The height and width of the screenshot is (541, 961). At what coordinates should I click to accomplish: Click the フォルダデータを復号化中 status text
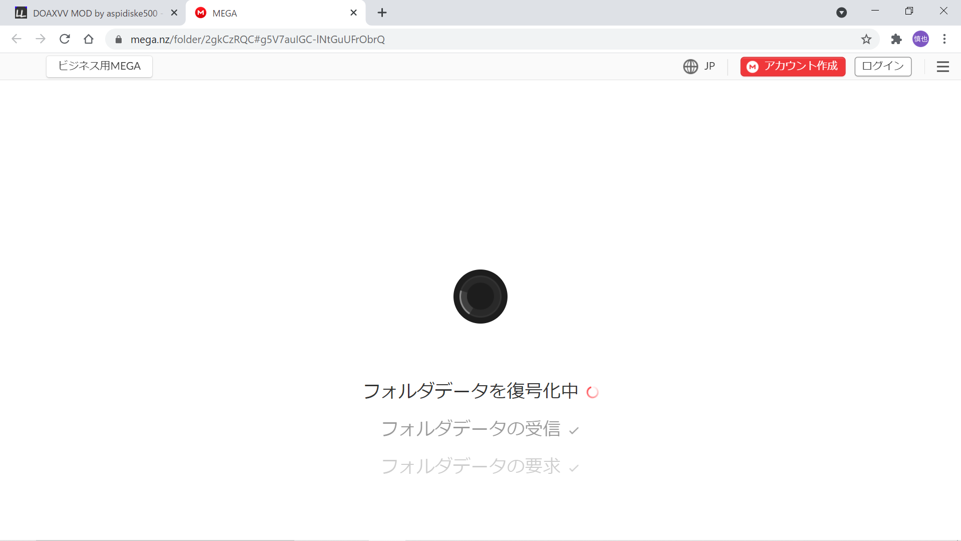pyautogui.click(x=471, y=391)
